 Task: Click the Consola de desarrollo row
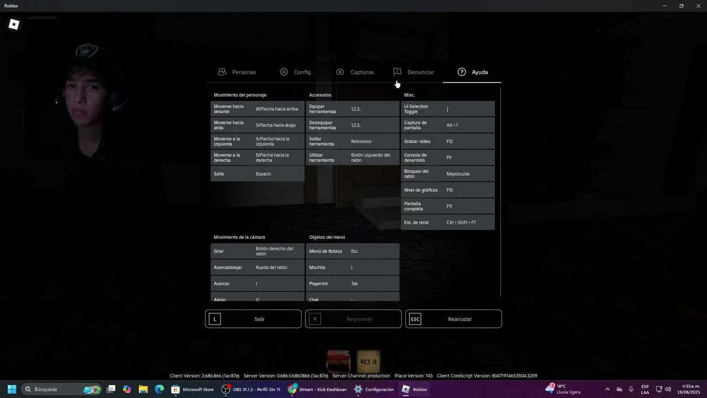[448, 158]
